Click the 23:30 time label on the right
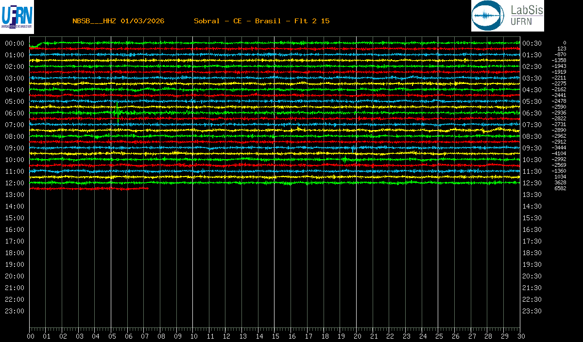The image size is (583, 342). pos(532,311)
